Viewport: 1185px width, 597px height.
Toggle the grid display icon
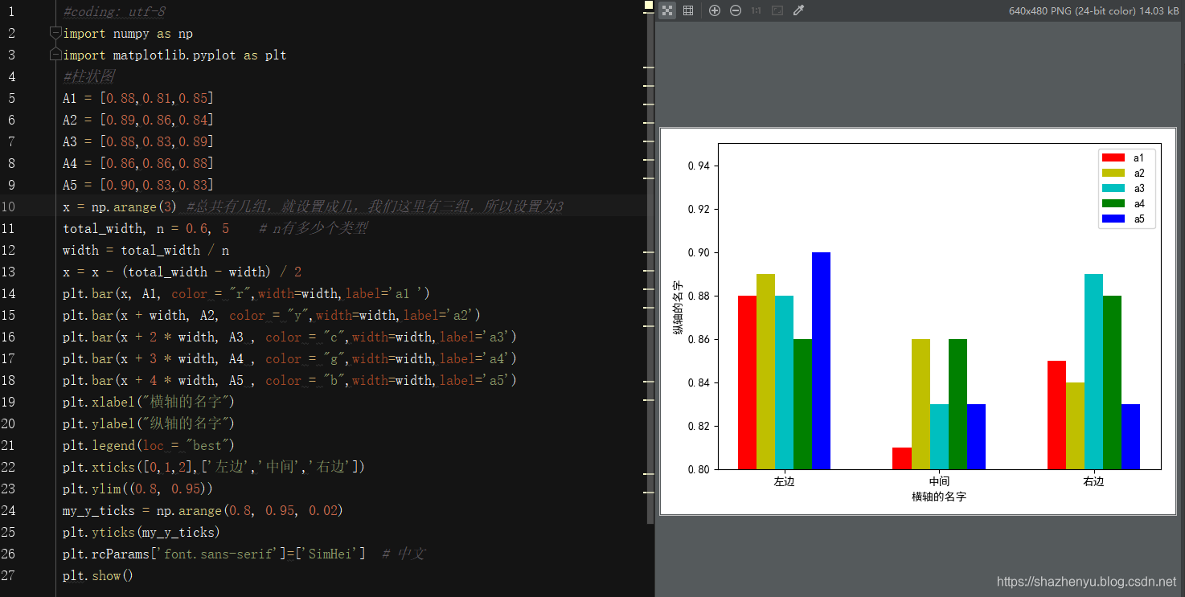pos(688,10)
